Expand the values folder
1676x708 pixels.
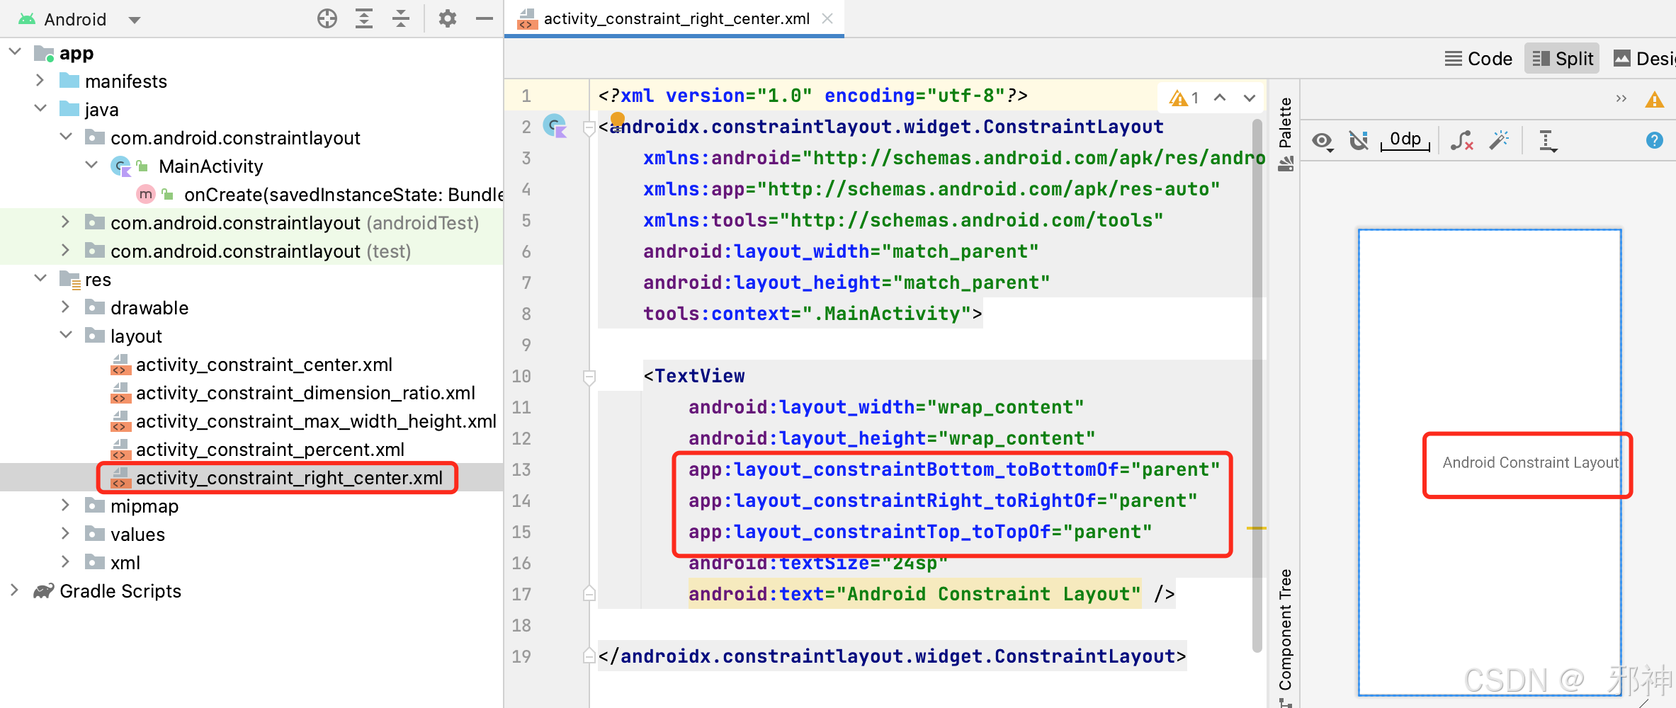tap(66, 534)
